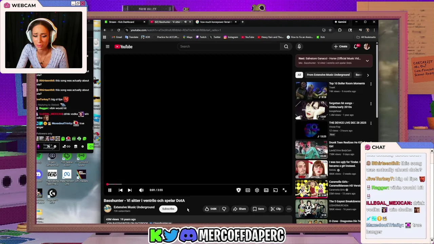The image size is (434, 244).
Task: Dislike the video
Action: click(x=224, y=209)
